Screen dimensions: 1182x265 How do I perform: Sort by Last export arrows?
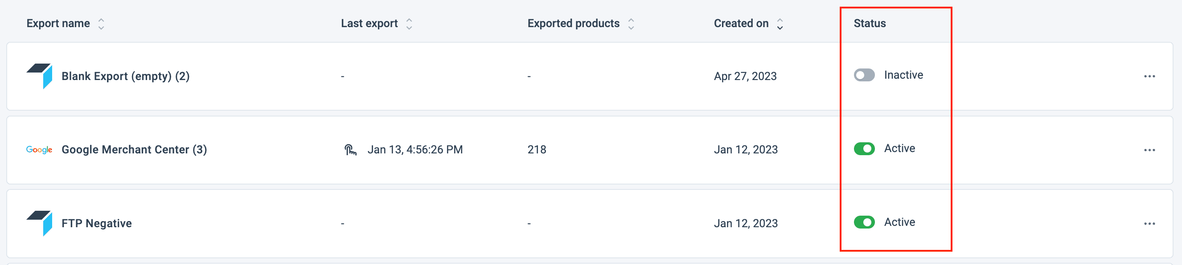(409, 24)
